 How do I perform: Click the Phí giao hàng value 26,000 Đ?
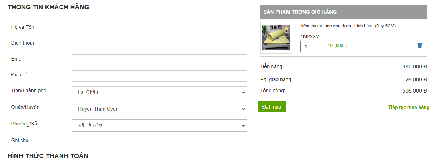coord(416,80)
